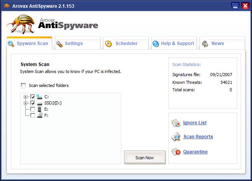Screen dimensions: 252x181
Task: Select the SSD2(D:) label
Action: coord(53,103)
